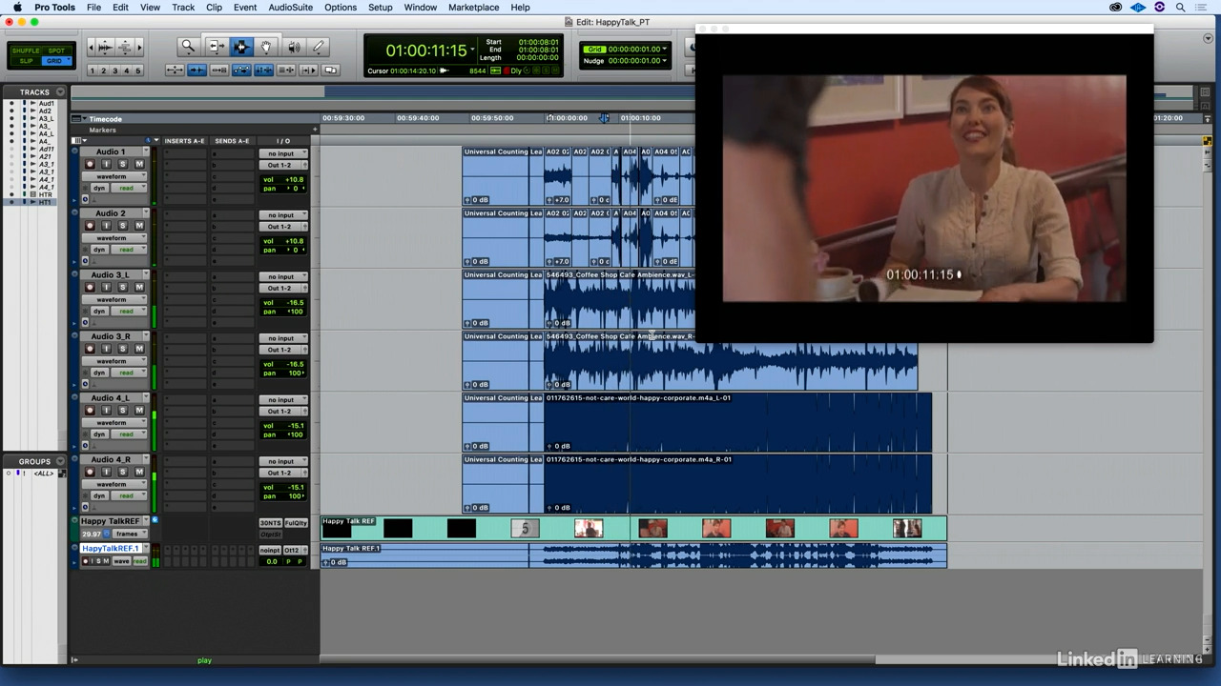Open the Nudge value pop-up selector
1221x686 pixels.
coord(664,60)
